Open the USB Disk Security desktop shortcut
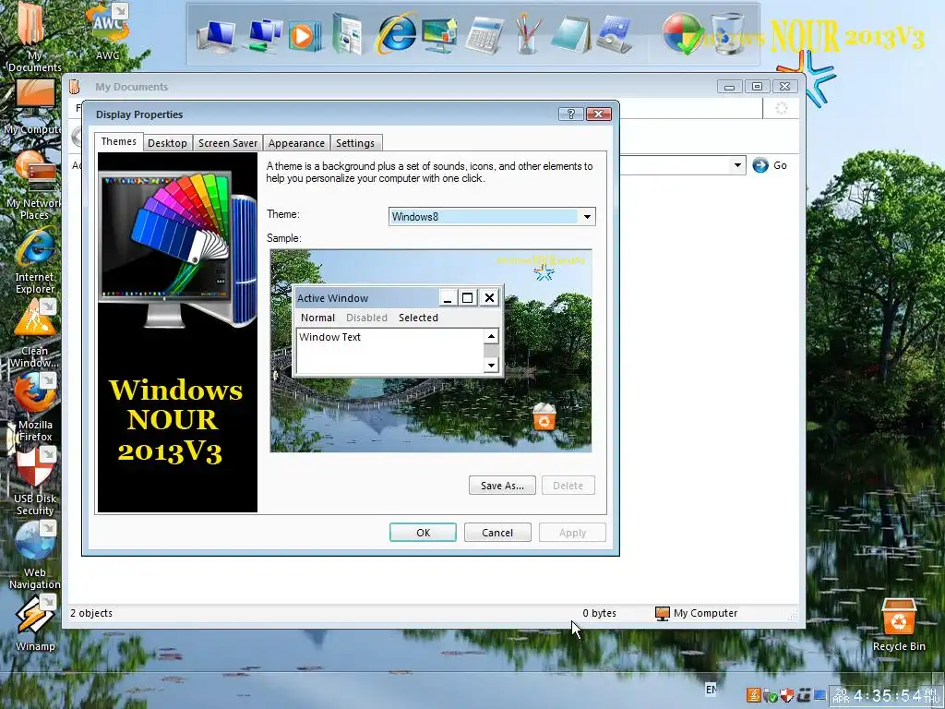 (x=34, y=482)
